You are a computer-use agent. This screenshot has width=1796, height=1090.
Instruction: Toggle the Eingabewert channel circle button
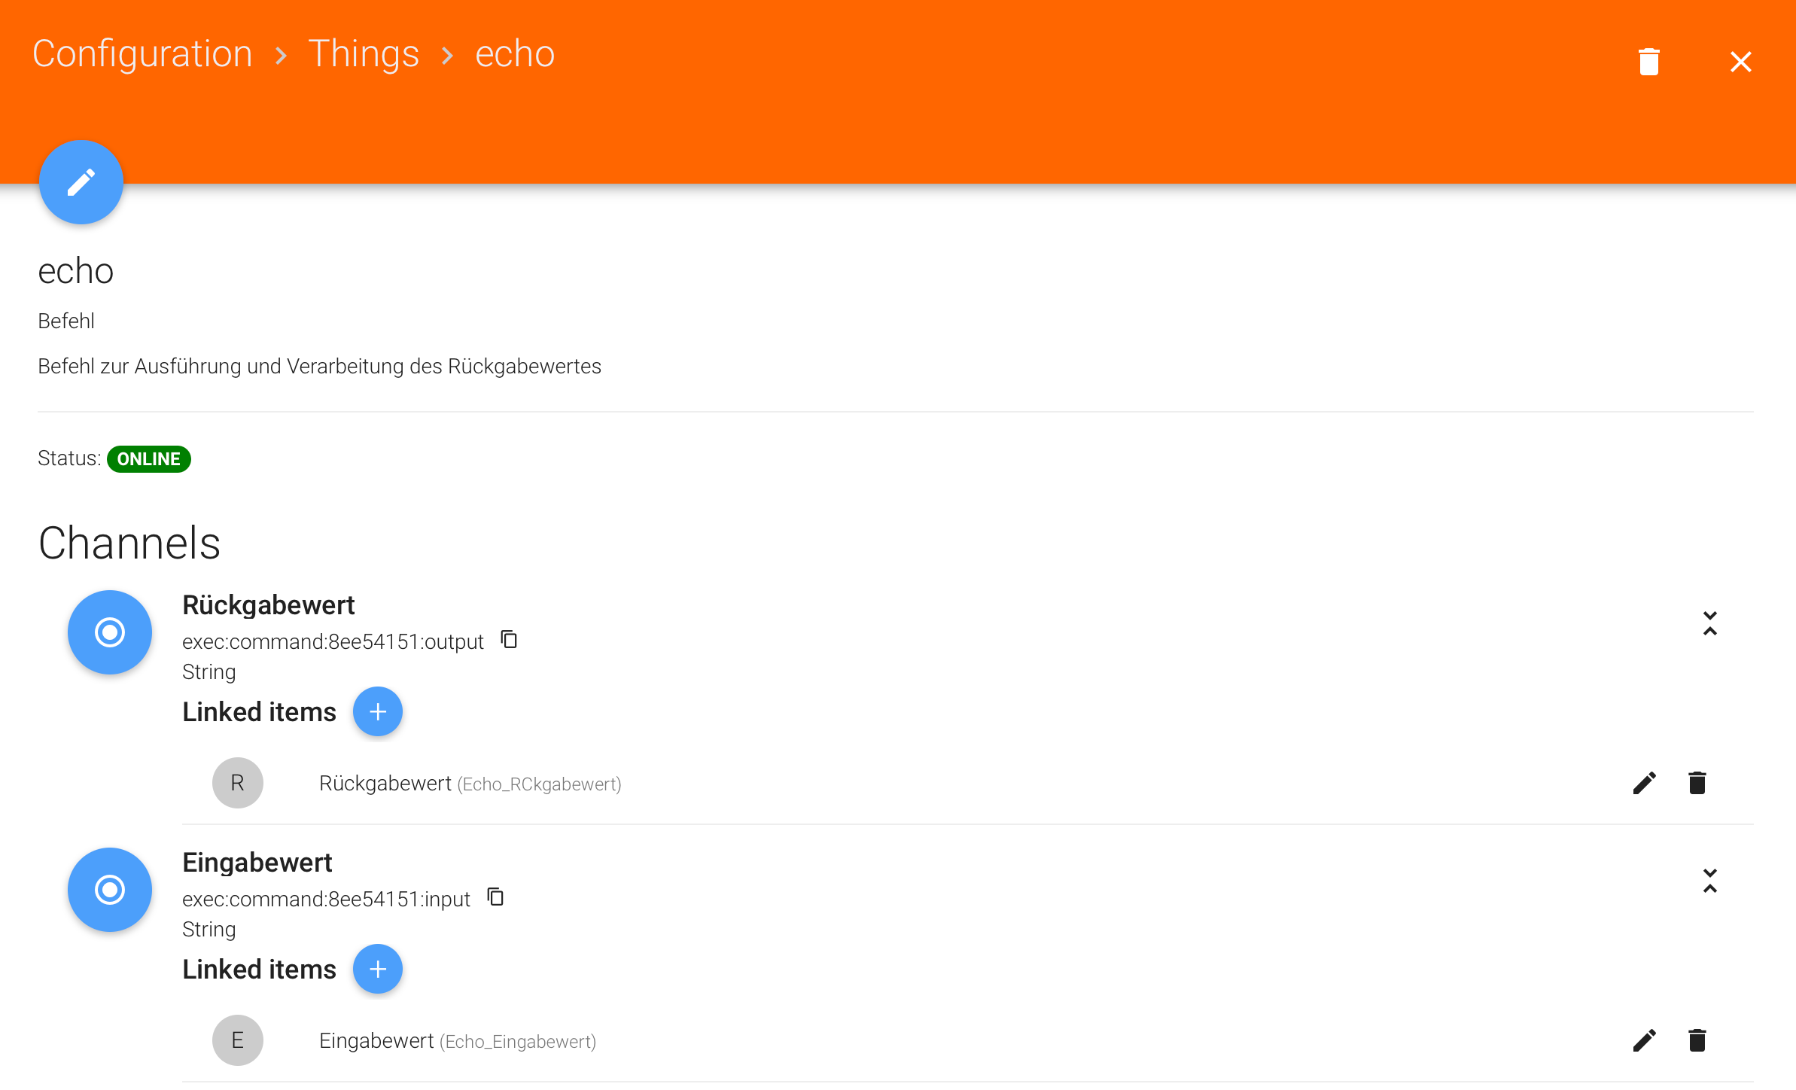pos(110,890)
